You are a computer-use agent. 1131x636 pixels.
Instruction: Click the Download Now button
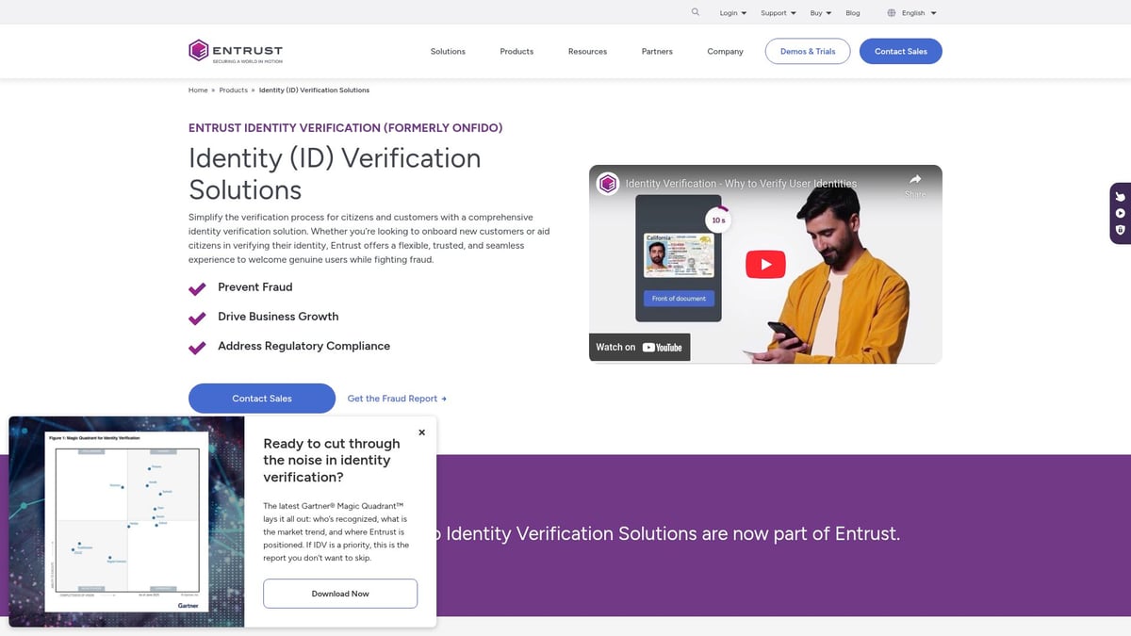pos(340,594)
